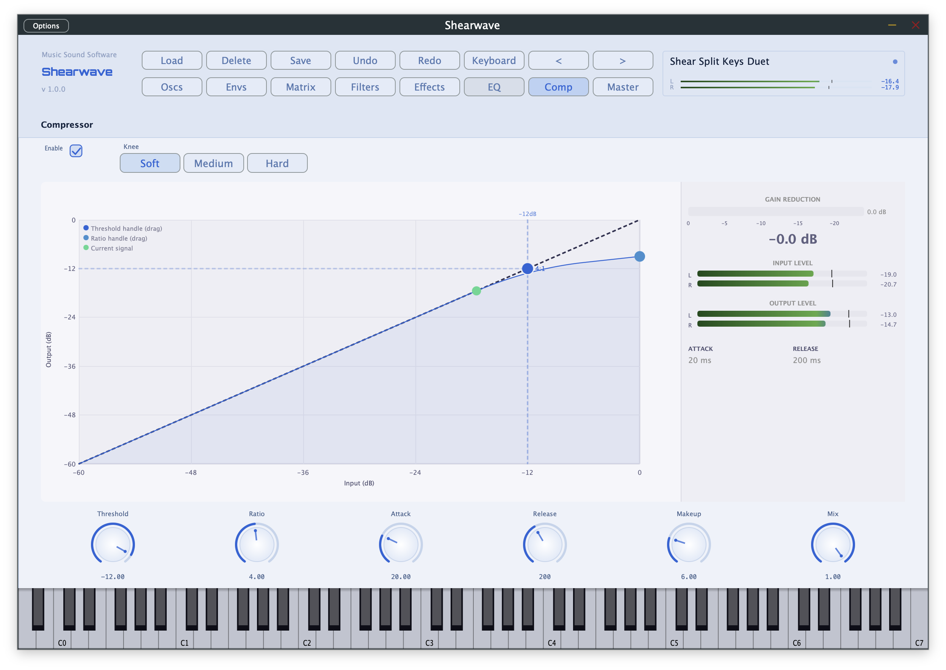The height and width of the screenshot is (670, 946).
Task: Click the Threshold handle (drag) legend entry
Action: 122,228
